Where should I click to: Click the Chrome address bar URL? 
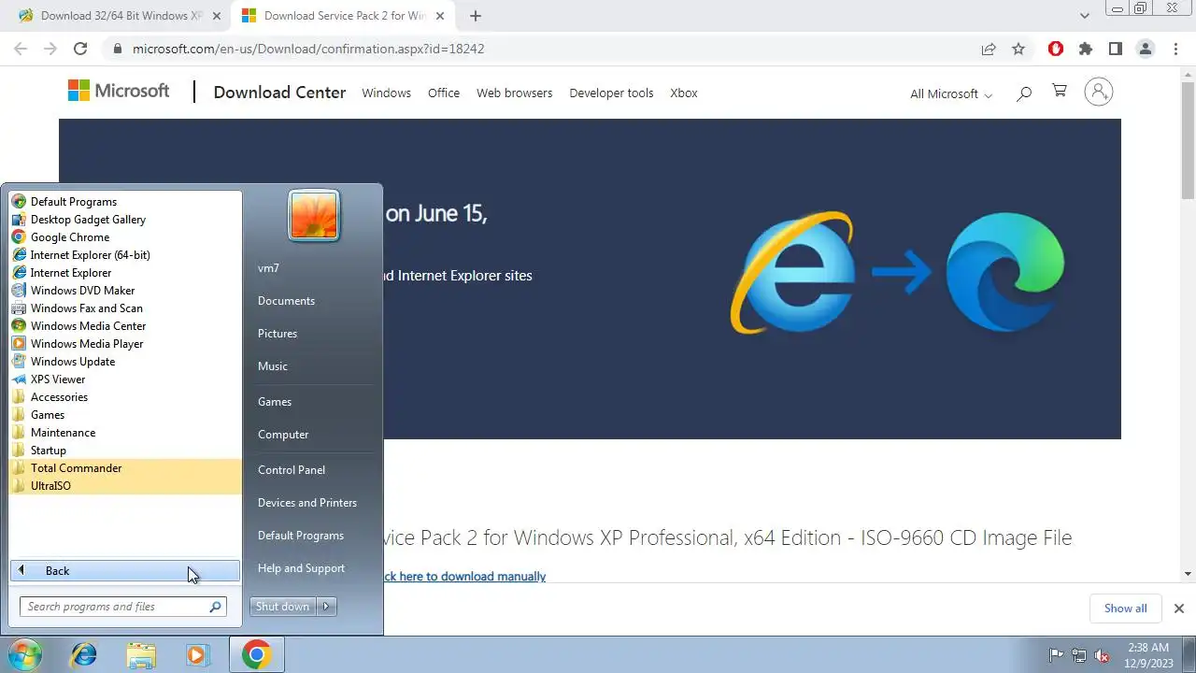pos(308,49)
